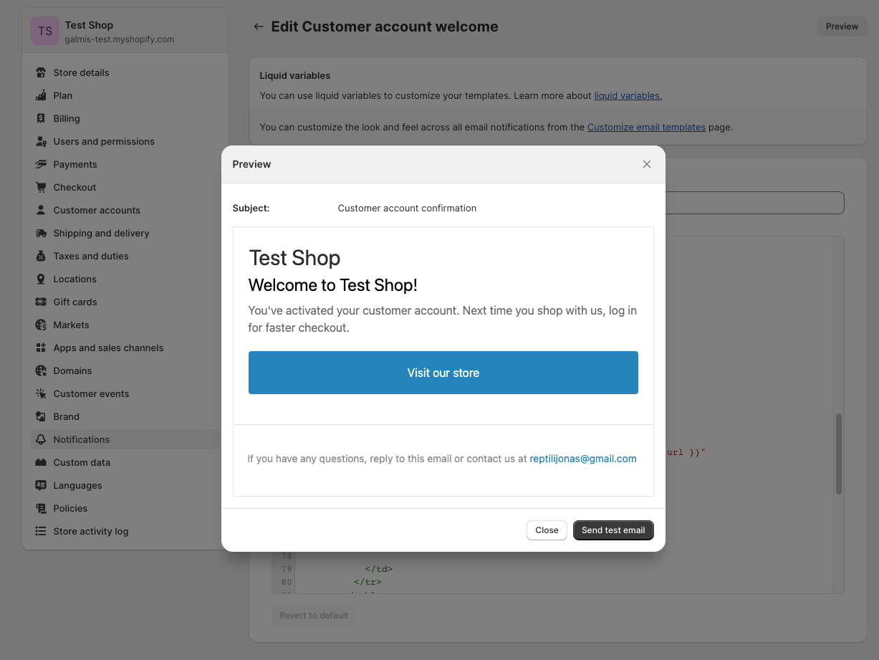Click the Gift cards icon
This screenshot has height=660, width=879.
(41, 302)
